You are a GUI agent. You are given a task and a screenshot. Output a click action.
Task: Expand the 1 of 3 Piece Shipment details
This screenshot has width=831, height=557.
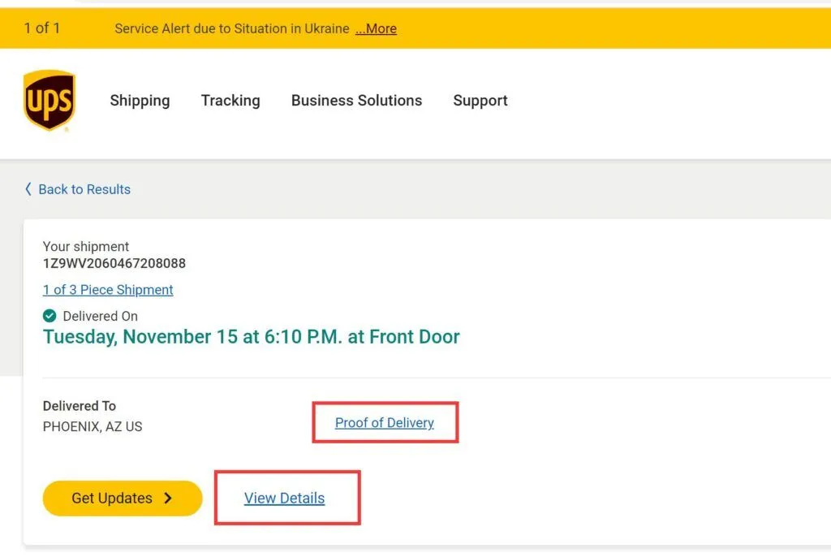[x=107, y=290]
